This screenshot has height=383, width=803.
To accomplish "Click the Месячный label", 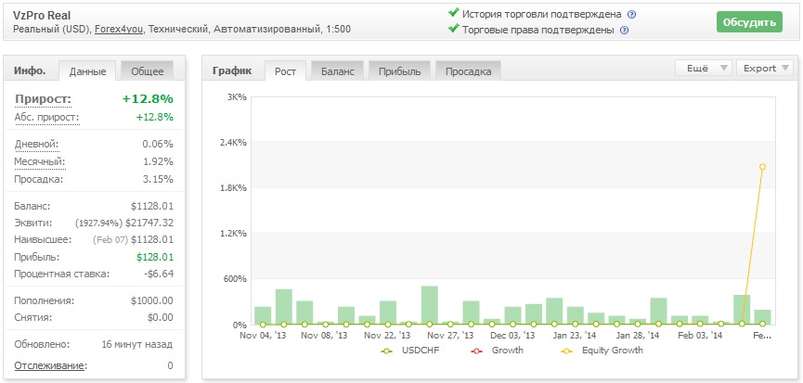I will (40, 161).
